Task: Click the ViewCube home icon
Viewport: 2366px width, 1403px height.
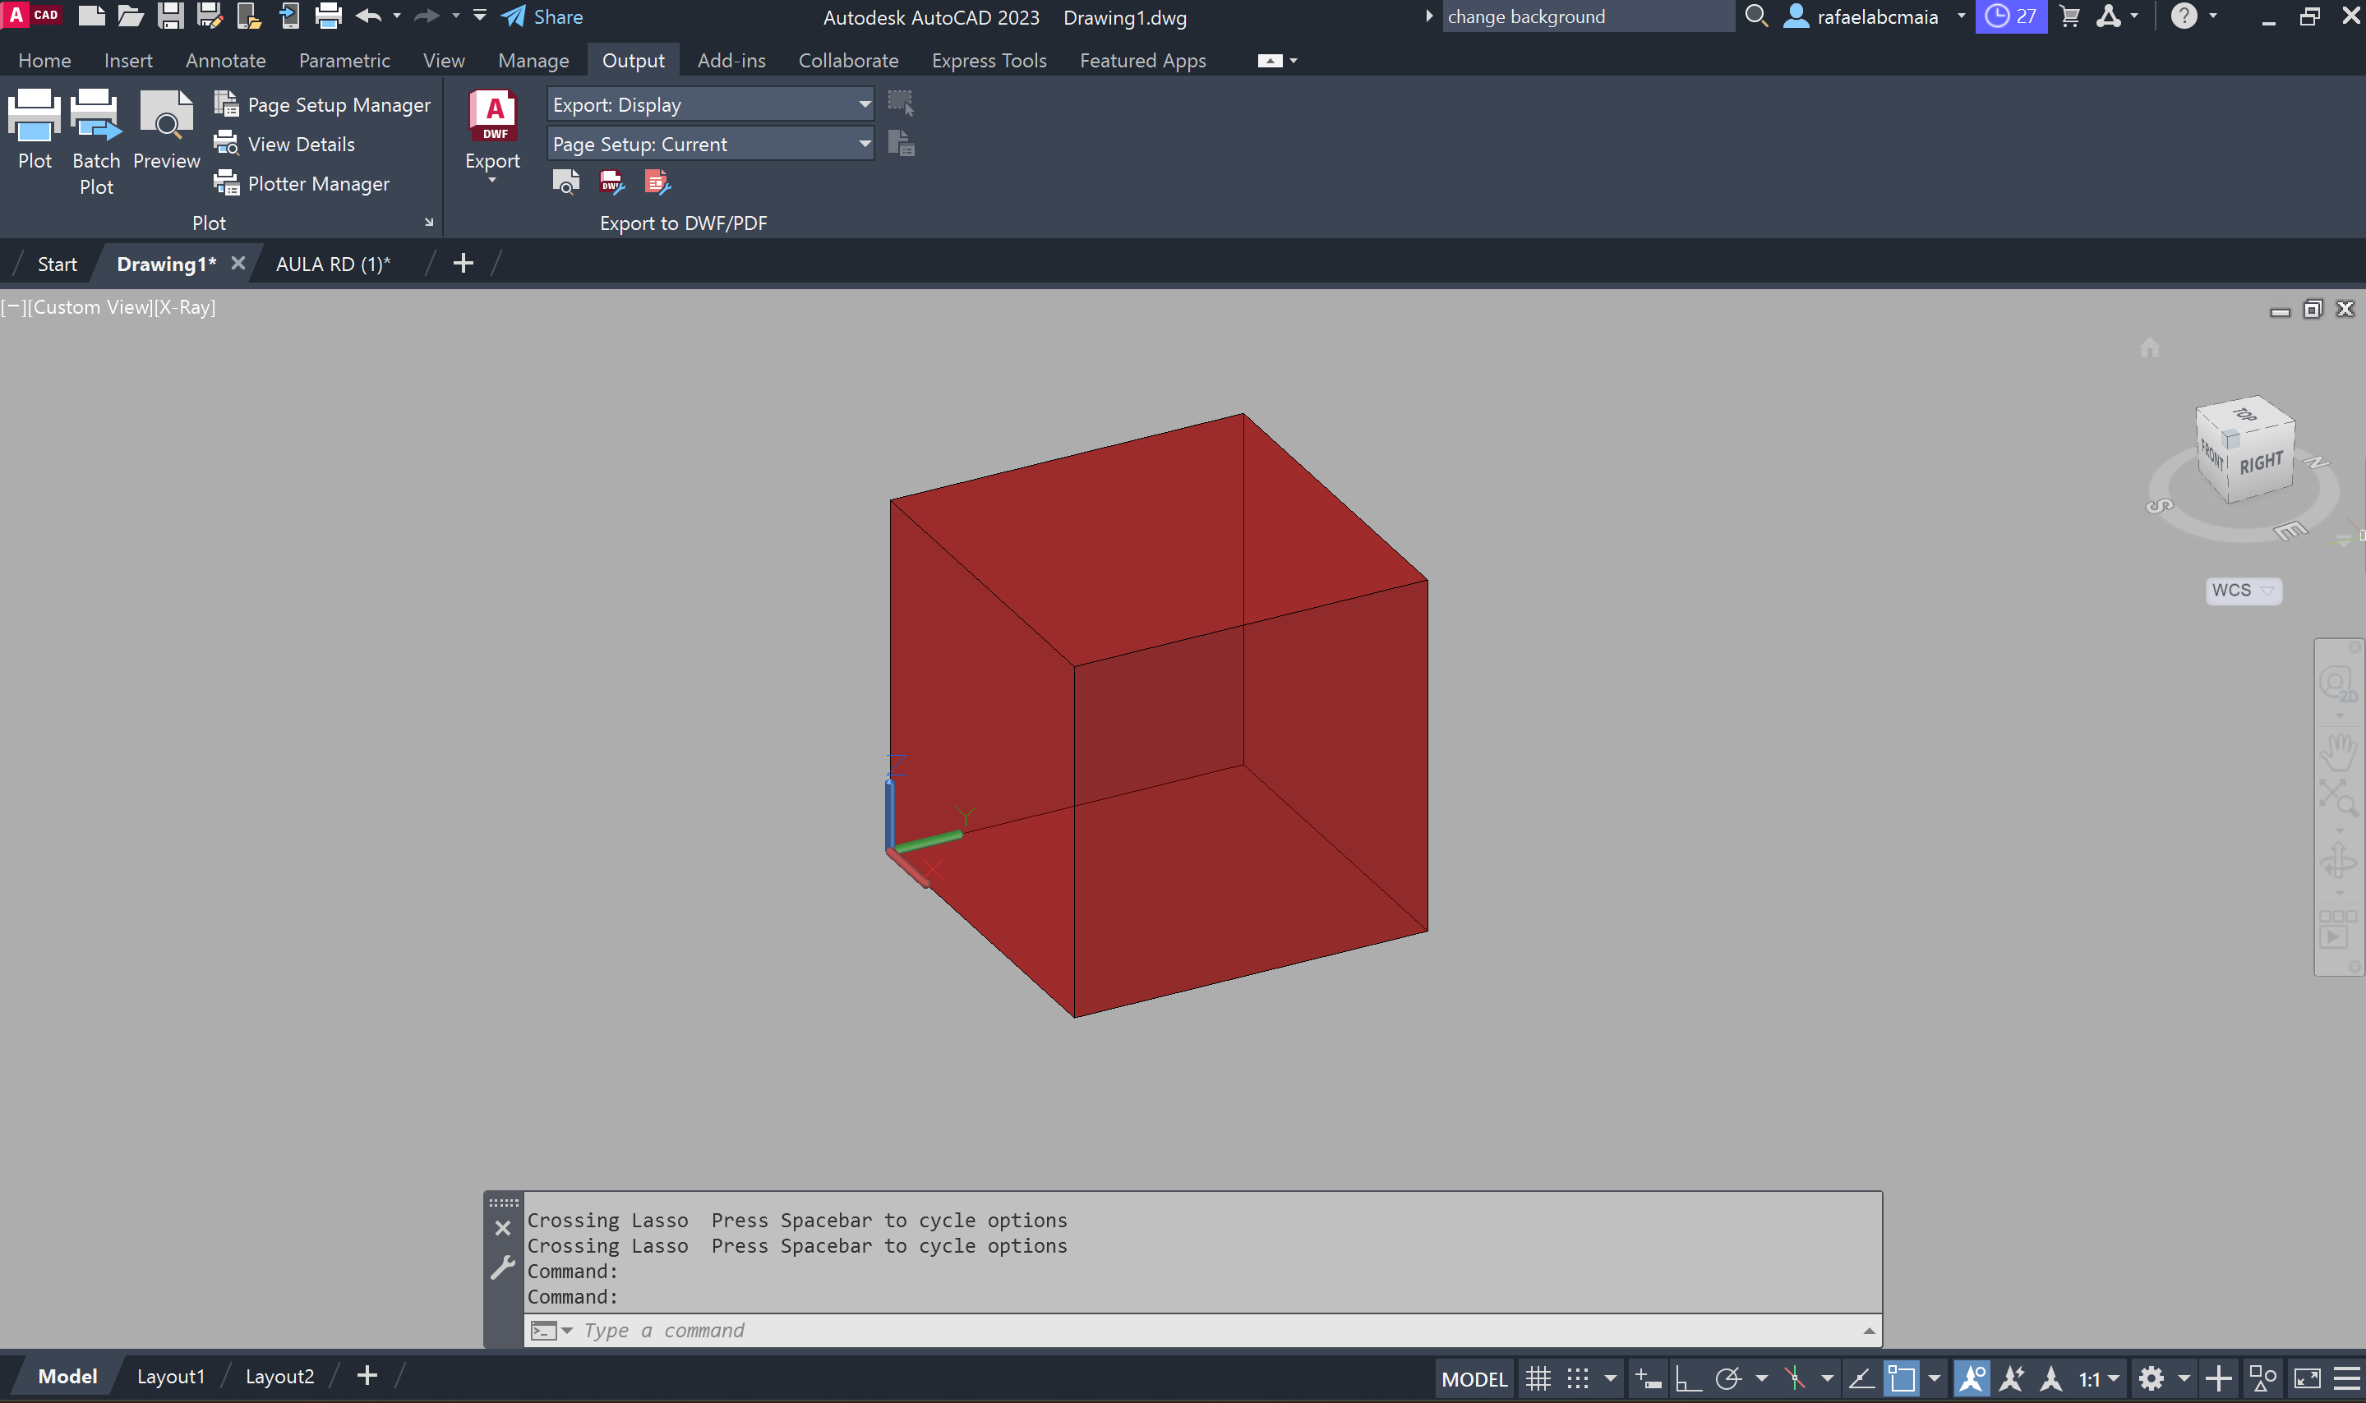Action: click(x=2149, y=348)
